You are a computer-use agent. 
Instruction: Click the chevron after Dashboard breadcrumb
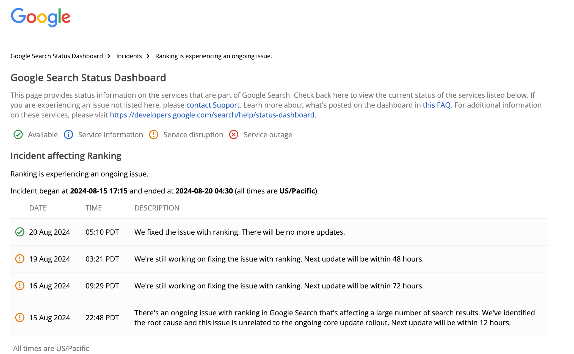coord(109,56)
